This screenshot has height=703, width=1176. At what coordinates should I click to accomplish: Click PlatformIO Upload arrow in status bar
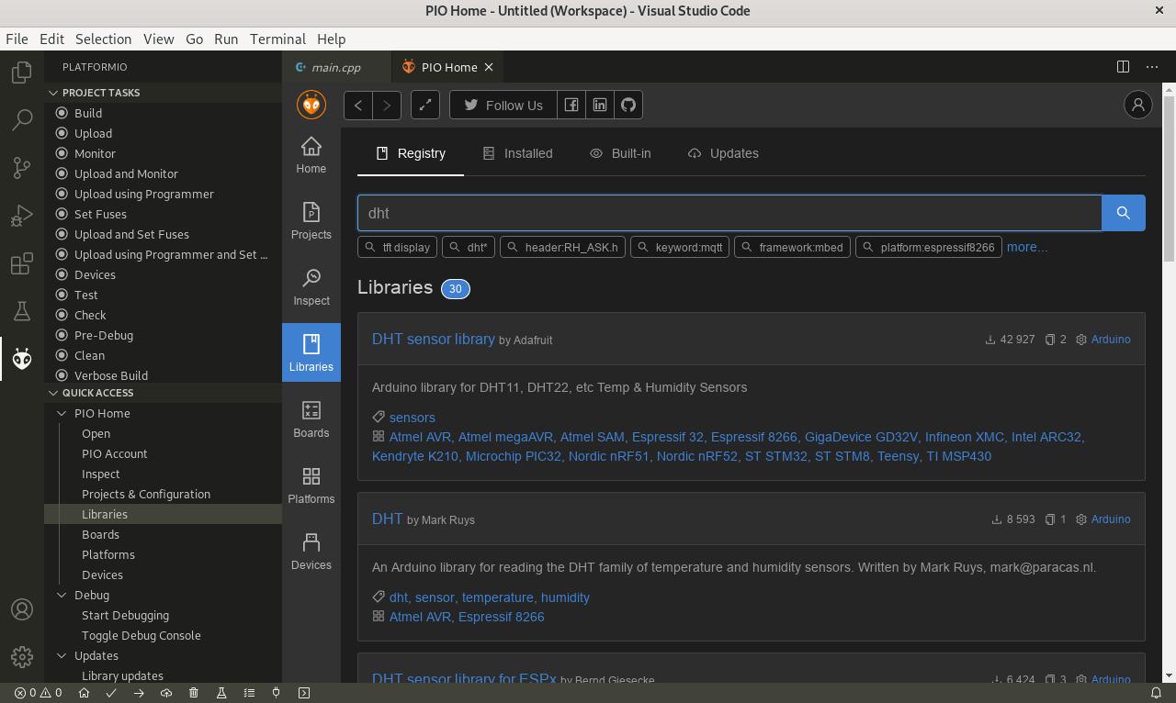pyautogui.click(x=139, y=693)
